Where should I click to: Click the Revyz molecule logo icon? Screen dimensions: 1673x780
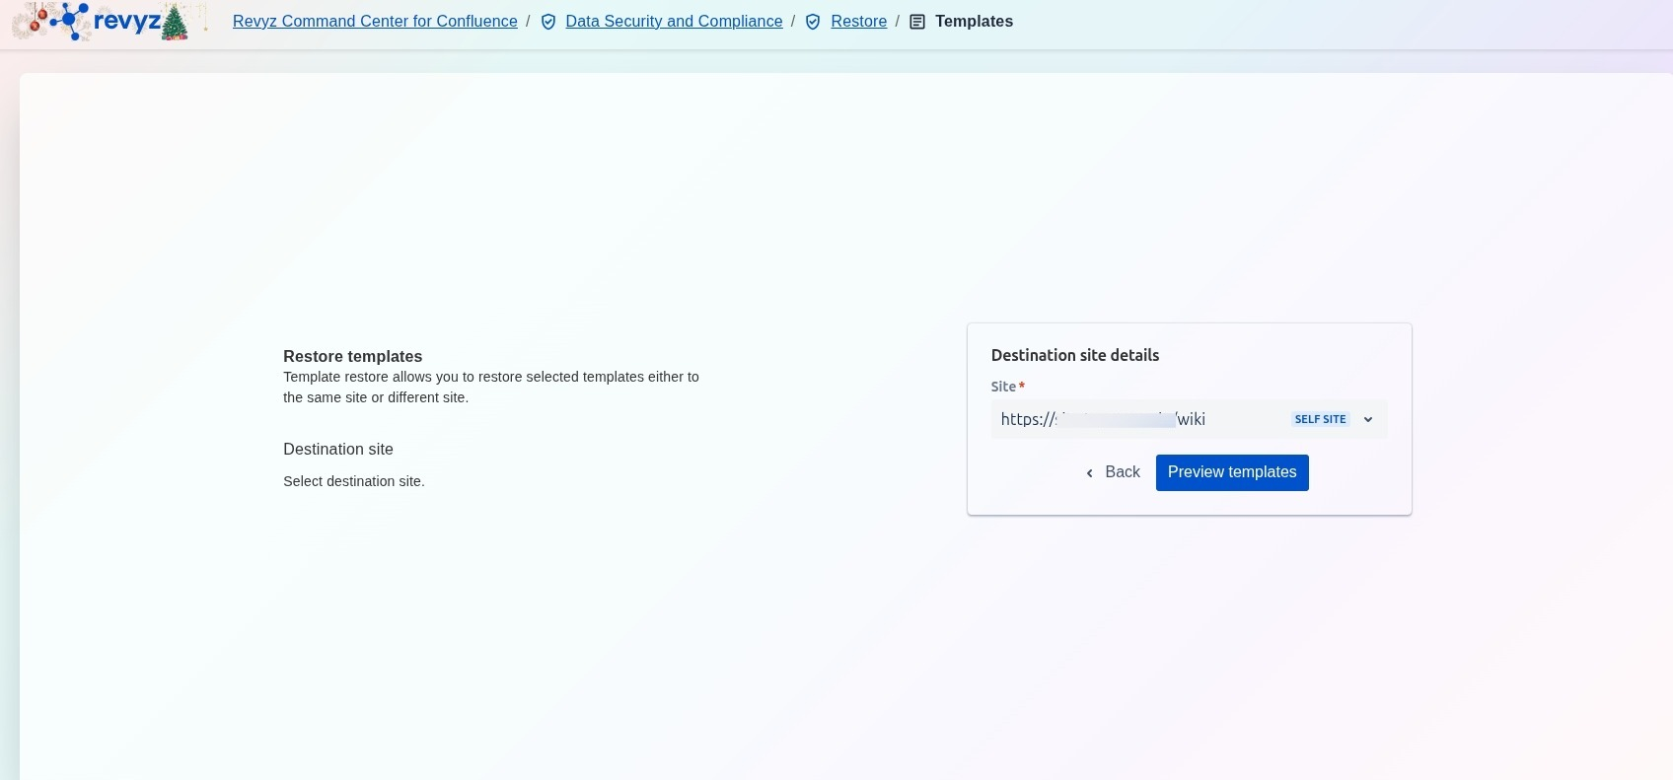pos(71,21)
